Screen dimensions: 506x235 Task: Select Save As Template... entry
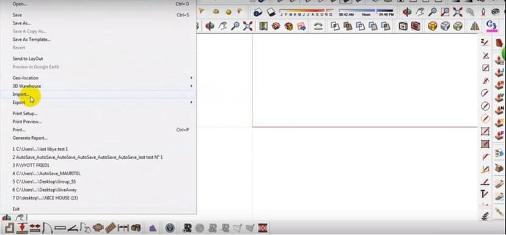click(x=31, y=39)
